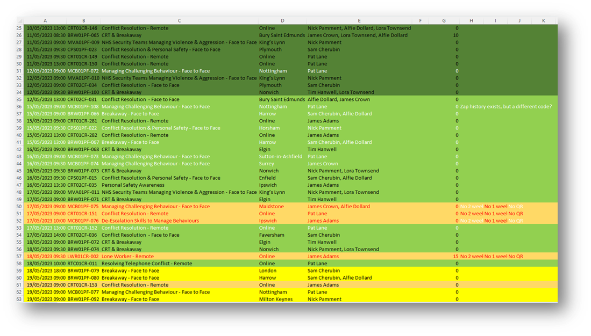Click the column E header
Image resolution: width=591 pixels, height=336 pixels.
(359, 21)
